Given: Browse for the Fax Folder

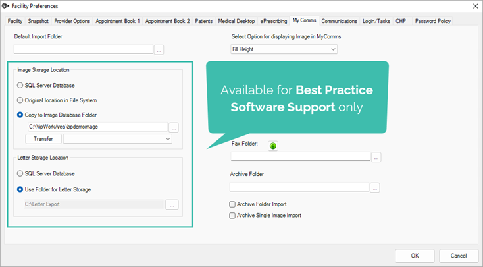Looking at the screenshot, I should (x=376, y=157).
